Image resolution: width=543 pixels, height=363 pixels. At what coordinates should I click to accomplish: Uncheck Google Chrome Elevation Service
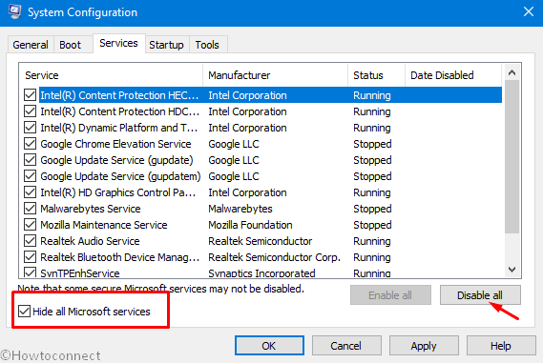click(31, 144)
